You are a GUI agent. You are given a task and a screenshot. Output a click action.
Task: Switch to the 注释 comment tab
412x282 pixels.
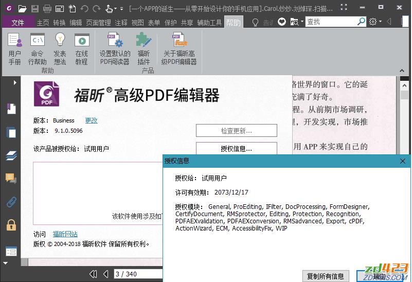(x=121, y=23)
